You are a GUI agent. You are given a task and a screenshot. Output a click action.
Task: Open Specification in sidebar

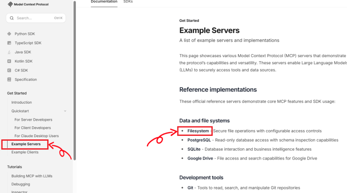(26, 80)
